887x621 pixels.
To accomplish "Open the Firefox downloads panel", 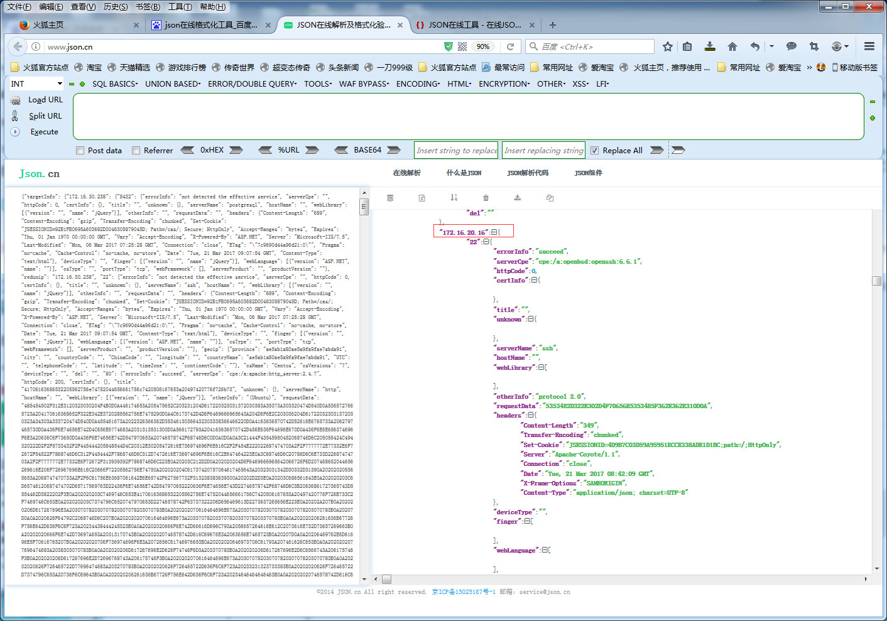I will click(710, 46).
